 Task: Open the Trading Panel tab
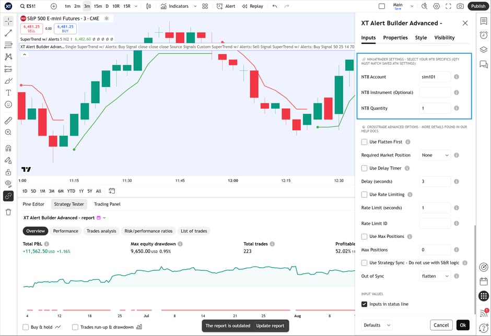[107, 204]
